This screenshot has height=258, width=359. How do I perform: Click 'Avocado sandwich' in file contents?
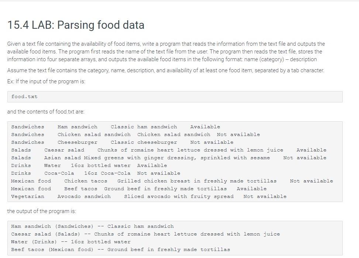(x=84, y=197)
